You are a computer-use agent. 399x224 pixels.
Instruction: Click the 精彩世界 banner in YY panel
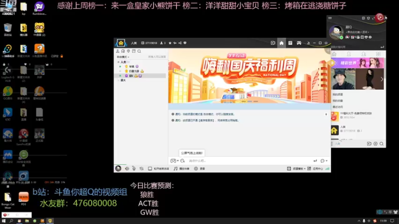pyautogui.click(x=357, y=63)
